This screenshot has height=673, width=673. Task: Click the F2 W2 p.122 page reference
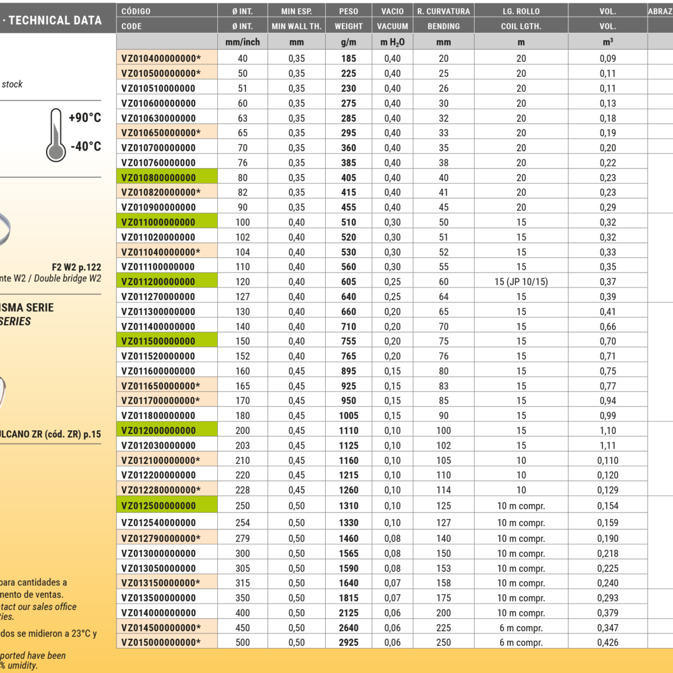(76, 267)
